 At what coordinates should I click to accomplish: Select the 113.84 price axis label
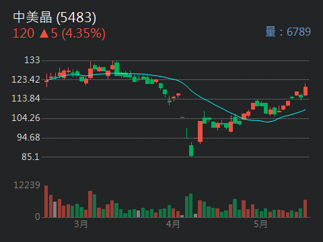(26, 98)
